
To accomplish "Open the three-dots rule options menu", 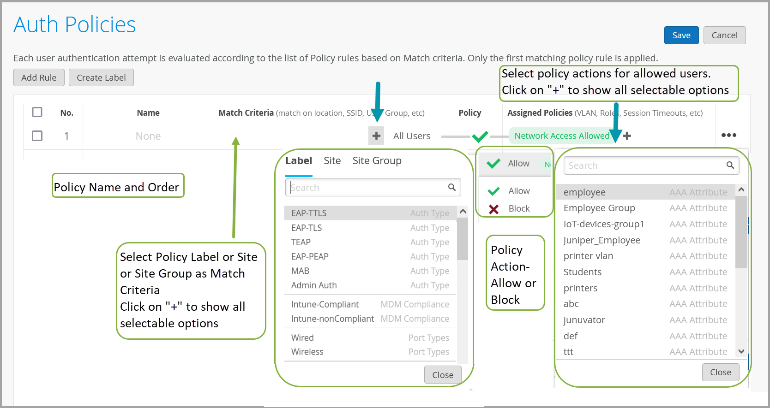I will (728, 135).
